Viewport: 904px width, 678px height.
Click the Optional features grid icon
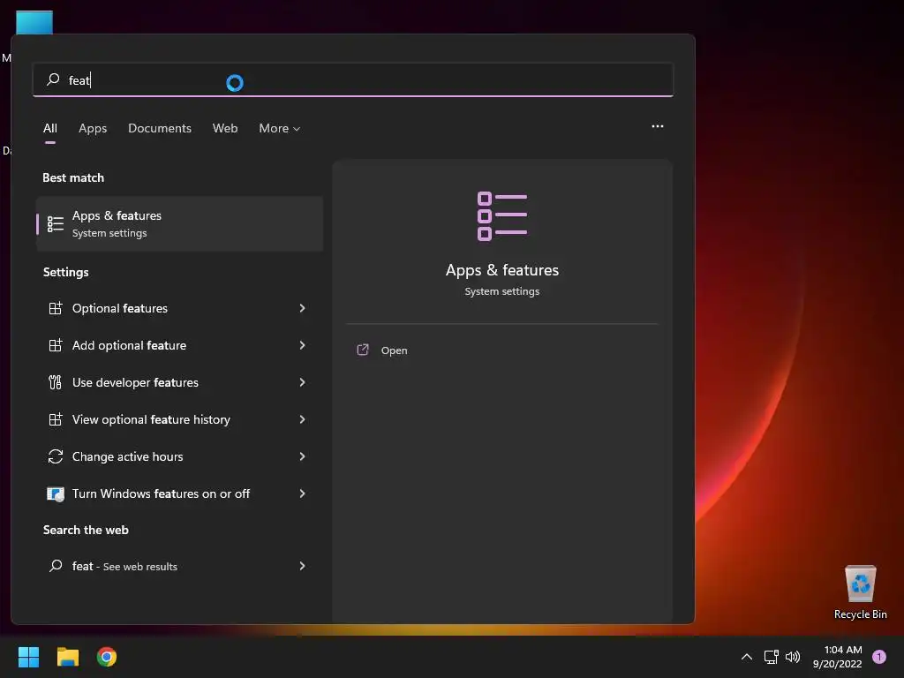point(56,308)
